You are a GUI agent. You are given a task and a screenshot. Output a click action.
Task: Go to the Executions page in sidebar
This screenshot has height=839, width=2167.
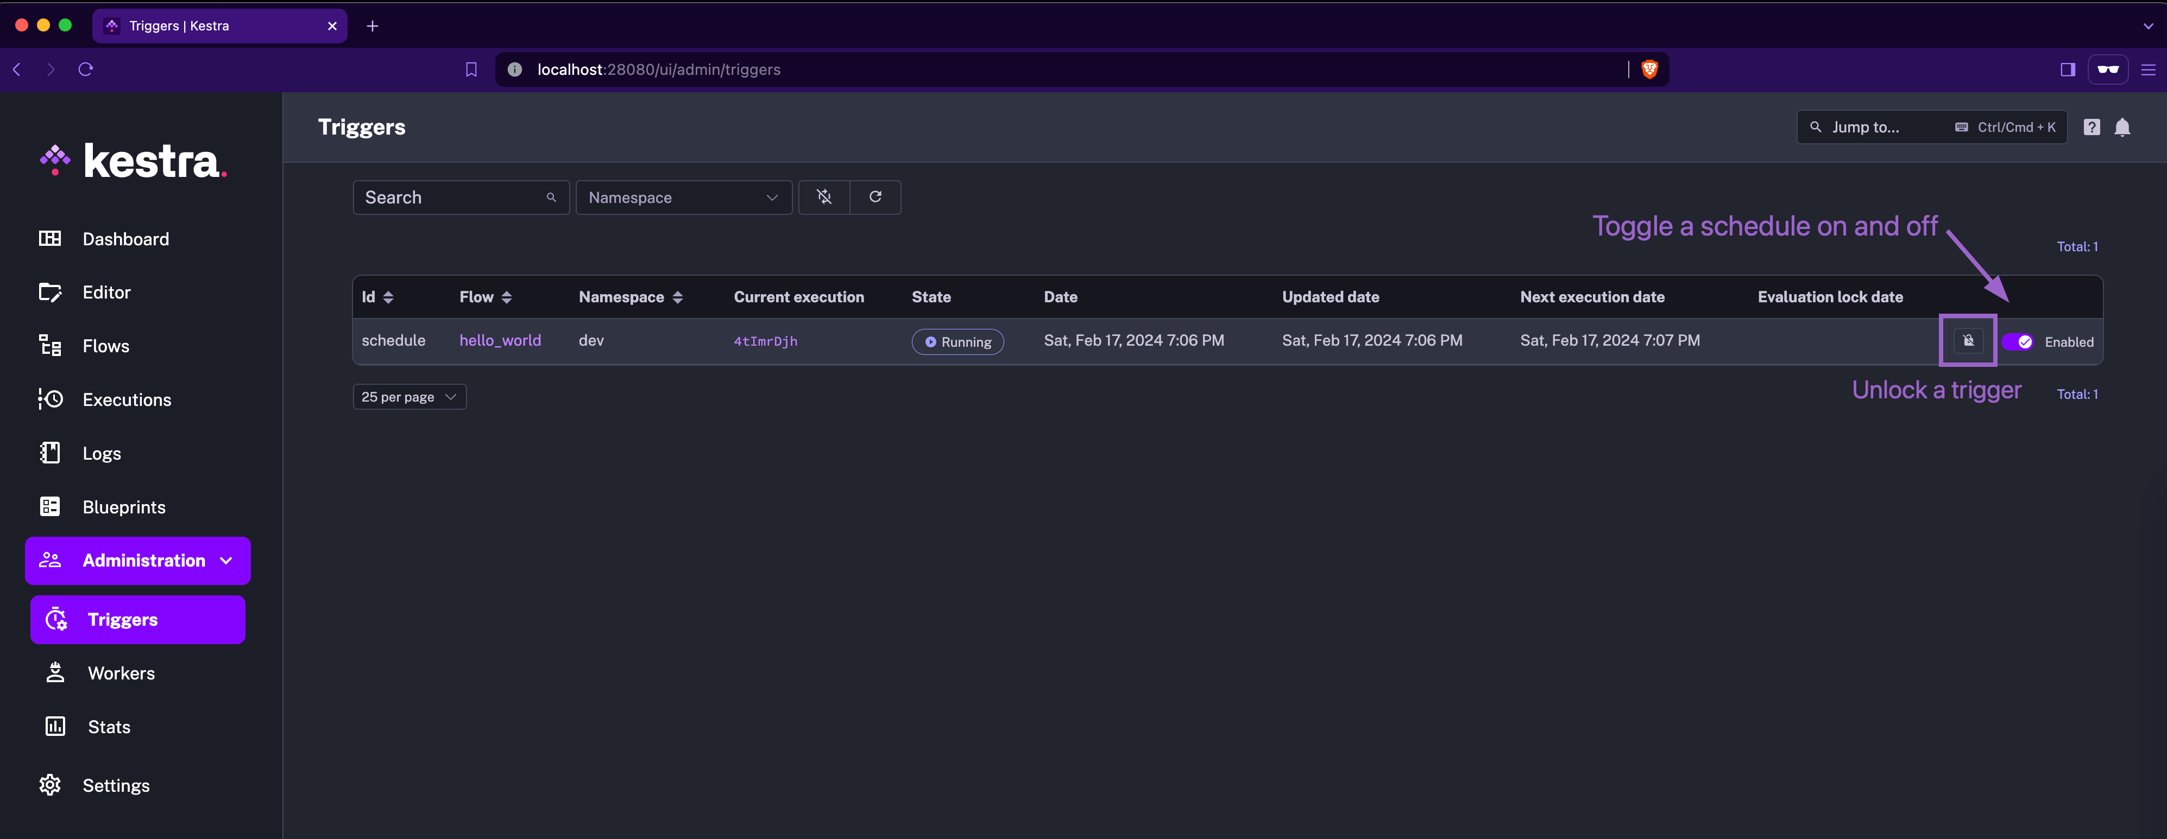(126, 399)
